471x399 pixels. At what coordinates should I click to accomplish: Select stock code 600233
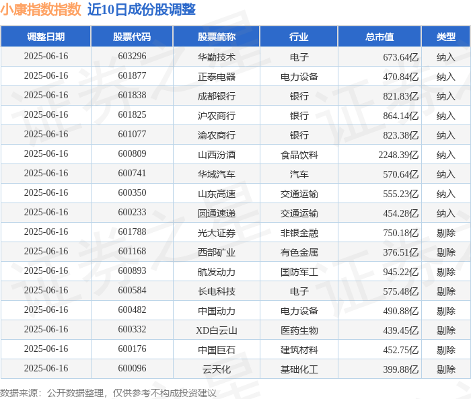pyautogui.click(x=132, y=213)
